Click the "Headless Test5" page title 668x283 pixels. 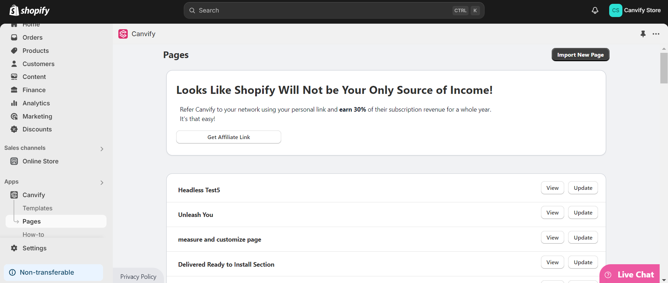click(199, 190)
